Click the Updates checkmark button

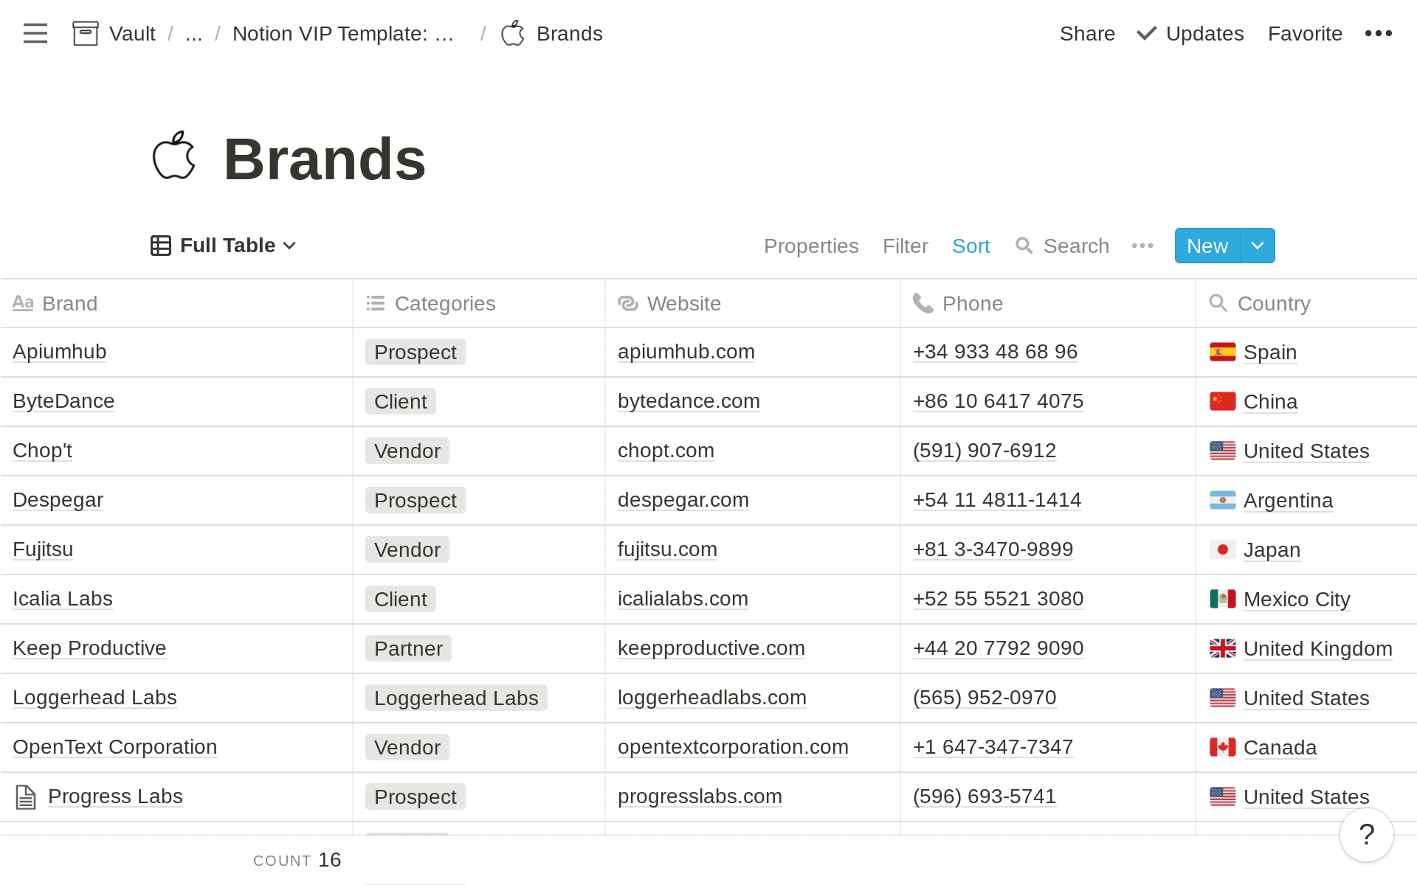pos(1190,34)
